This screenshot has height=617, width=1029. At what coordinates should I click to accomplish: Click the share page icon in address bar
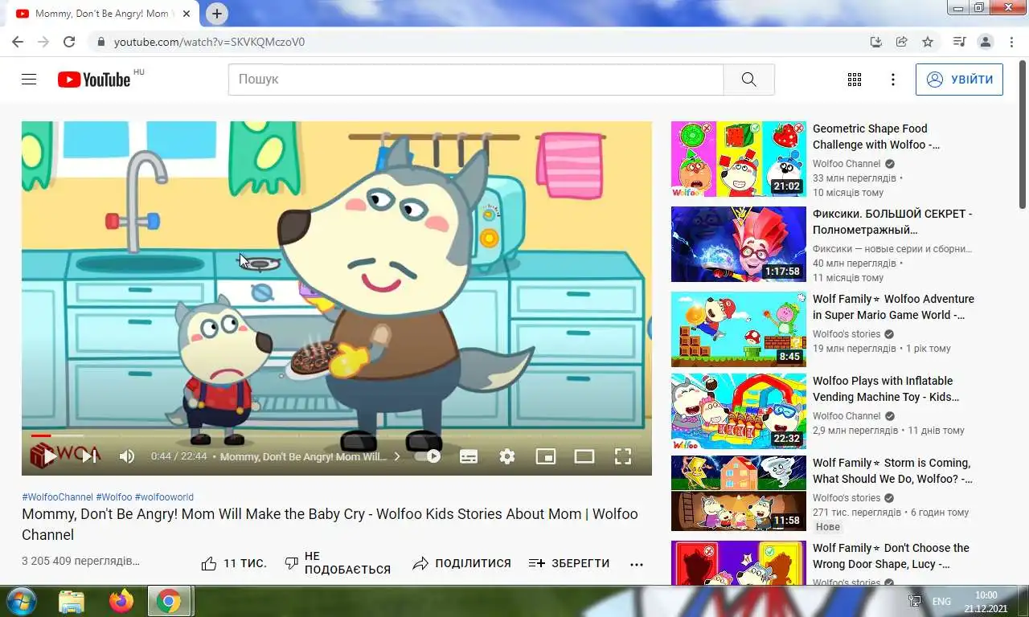902,42
